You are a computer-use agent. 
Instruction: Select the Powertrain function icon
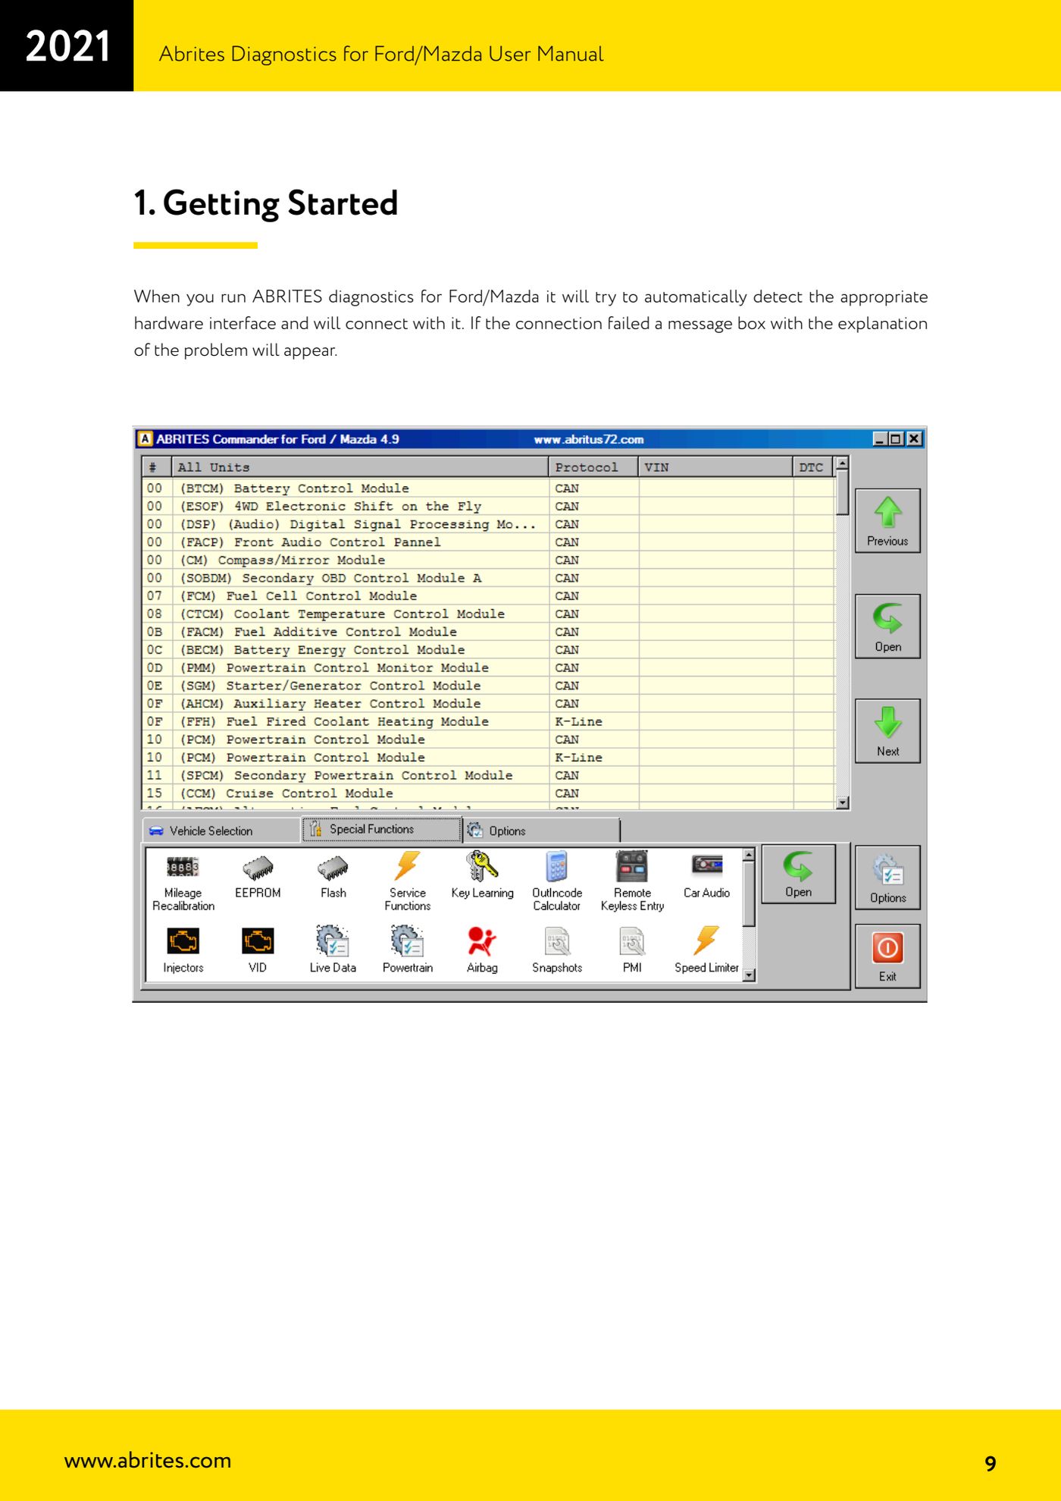point(408,950)
